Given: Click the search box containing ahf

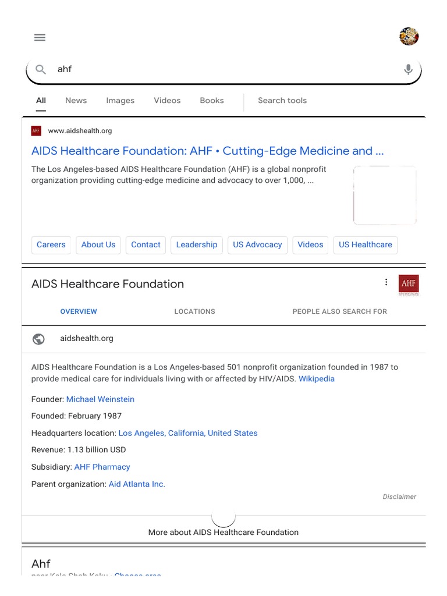Looking at the screenshot, I should (221, 69).
